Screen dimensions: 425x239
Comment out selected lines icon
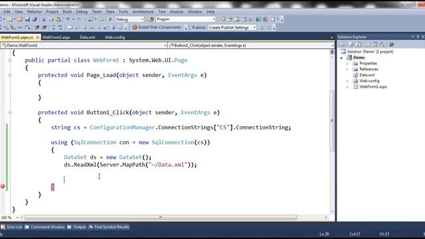pos(53,27)
